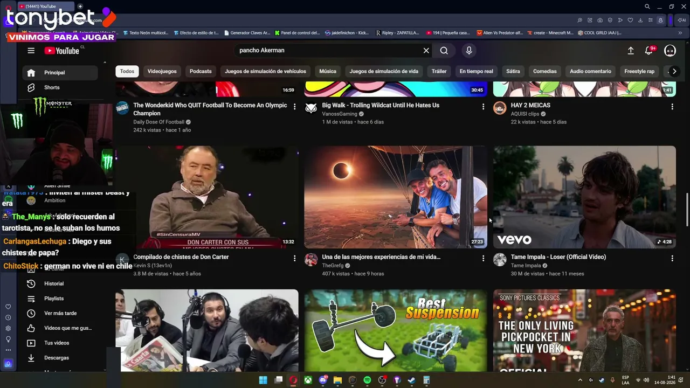Open the AQUISI clips channel avatar
The image size is (690, 388).
click(500, 108)
